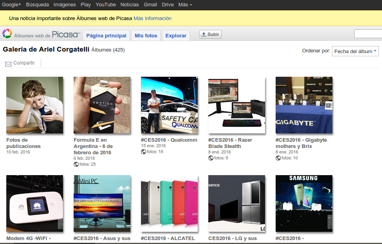Click globe icon under Gigabyte album
The image size is (382, 244).
pos(278,158)
